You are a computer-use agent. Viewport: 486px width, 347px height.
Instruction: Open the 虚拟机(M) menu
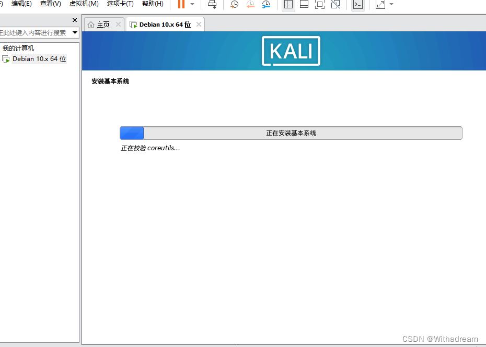tap(84, 4)
